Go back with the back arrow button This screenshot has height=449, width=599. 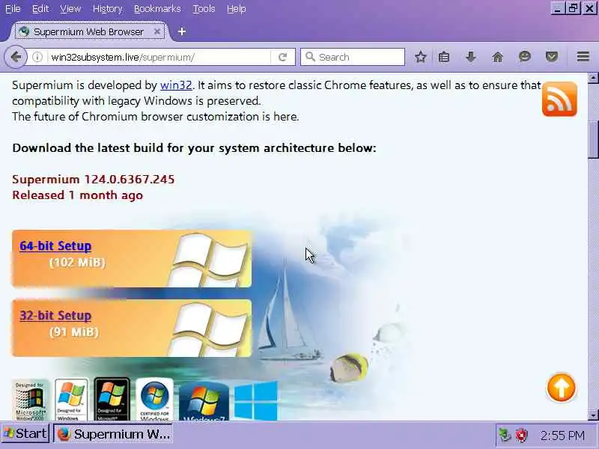click(16, 58)
